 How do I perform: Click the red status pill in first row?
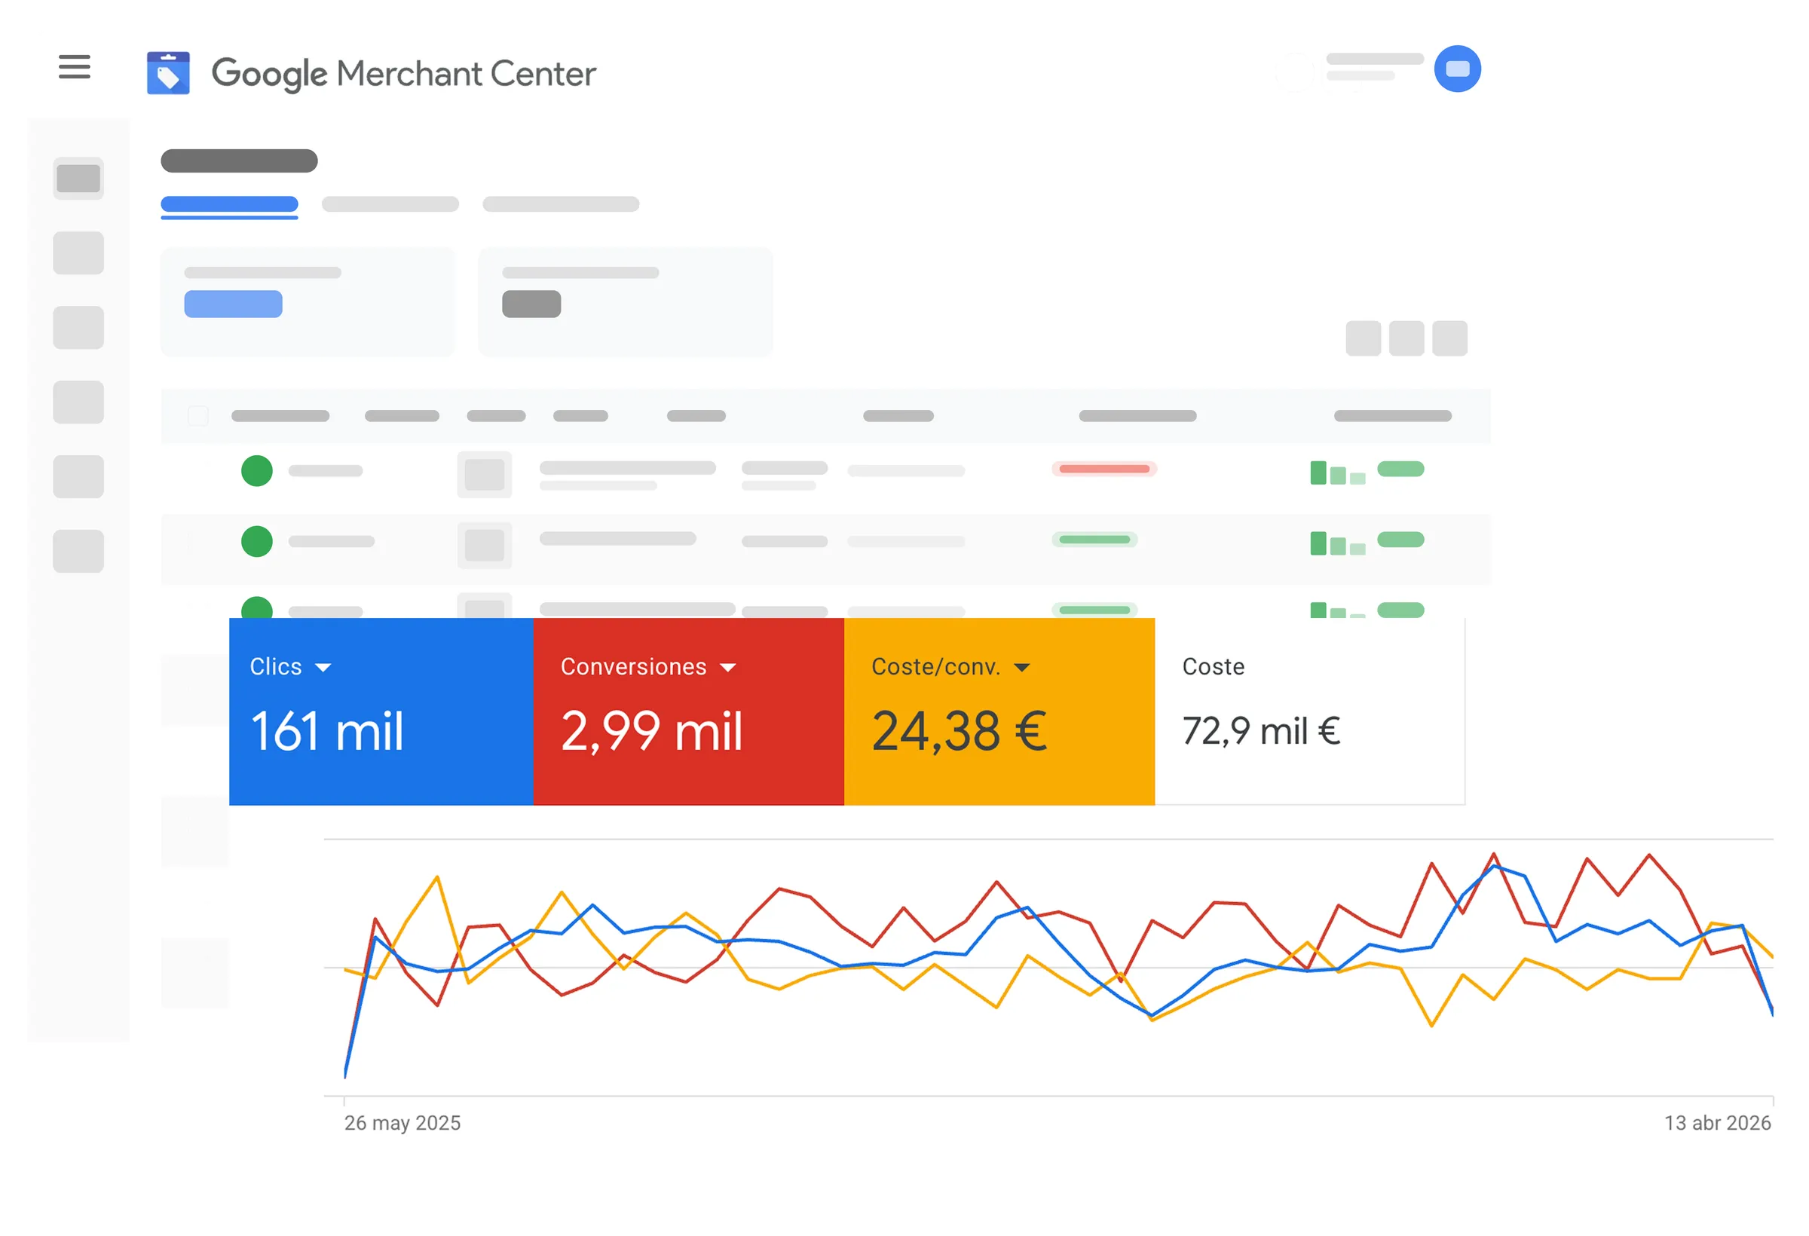tap(1103, 469)
